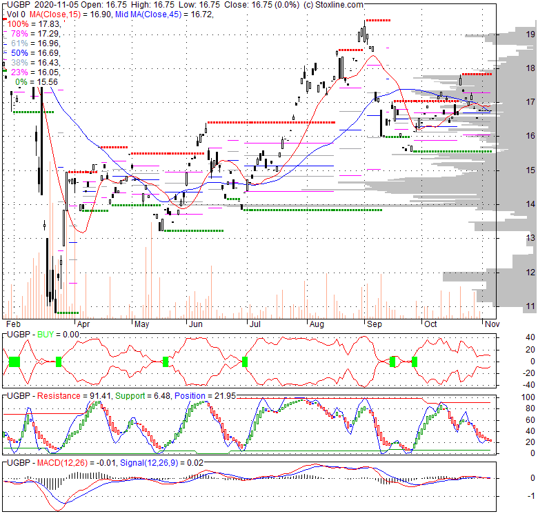Click the 13 price axis label
This screenshot has width=538, height=514.
point(530,238)
